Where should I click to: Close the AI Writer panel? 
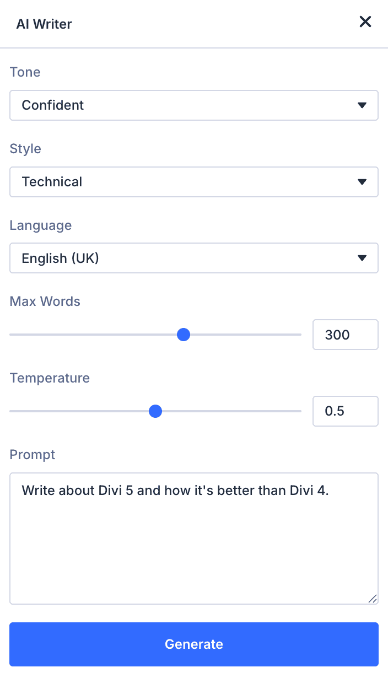point(365,22)
